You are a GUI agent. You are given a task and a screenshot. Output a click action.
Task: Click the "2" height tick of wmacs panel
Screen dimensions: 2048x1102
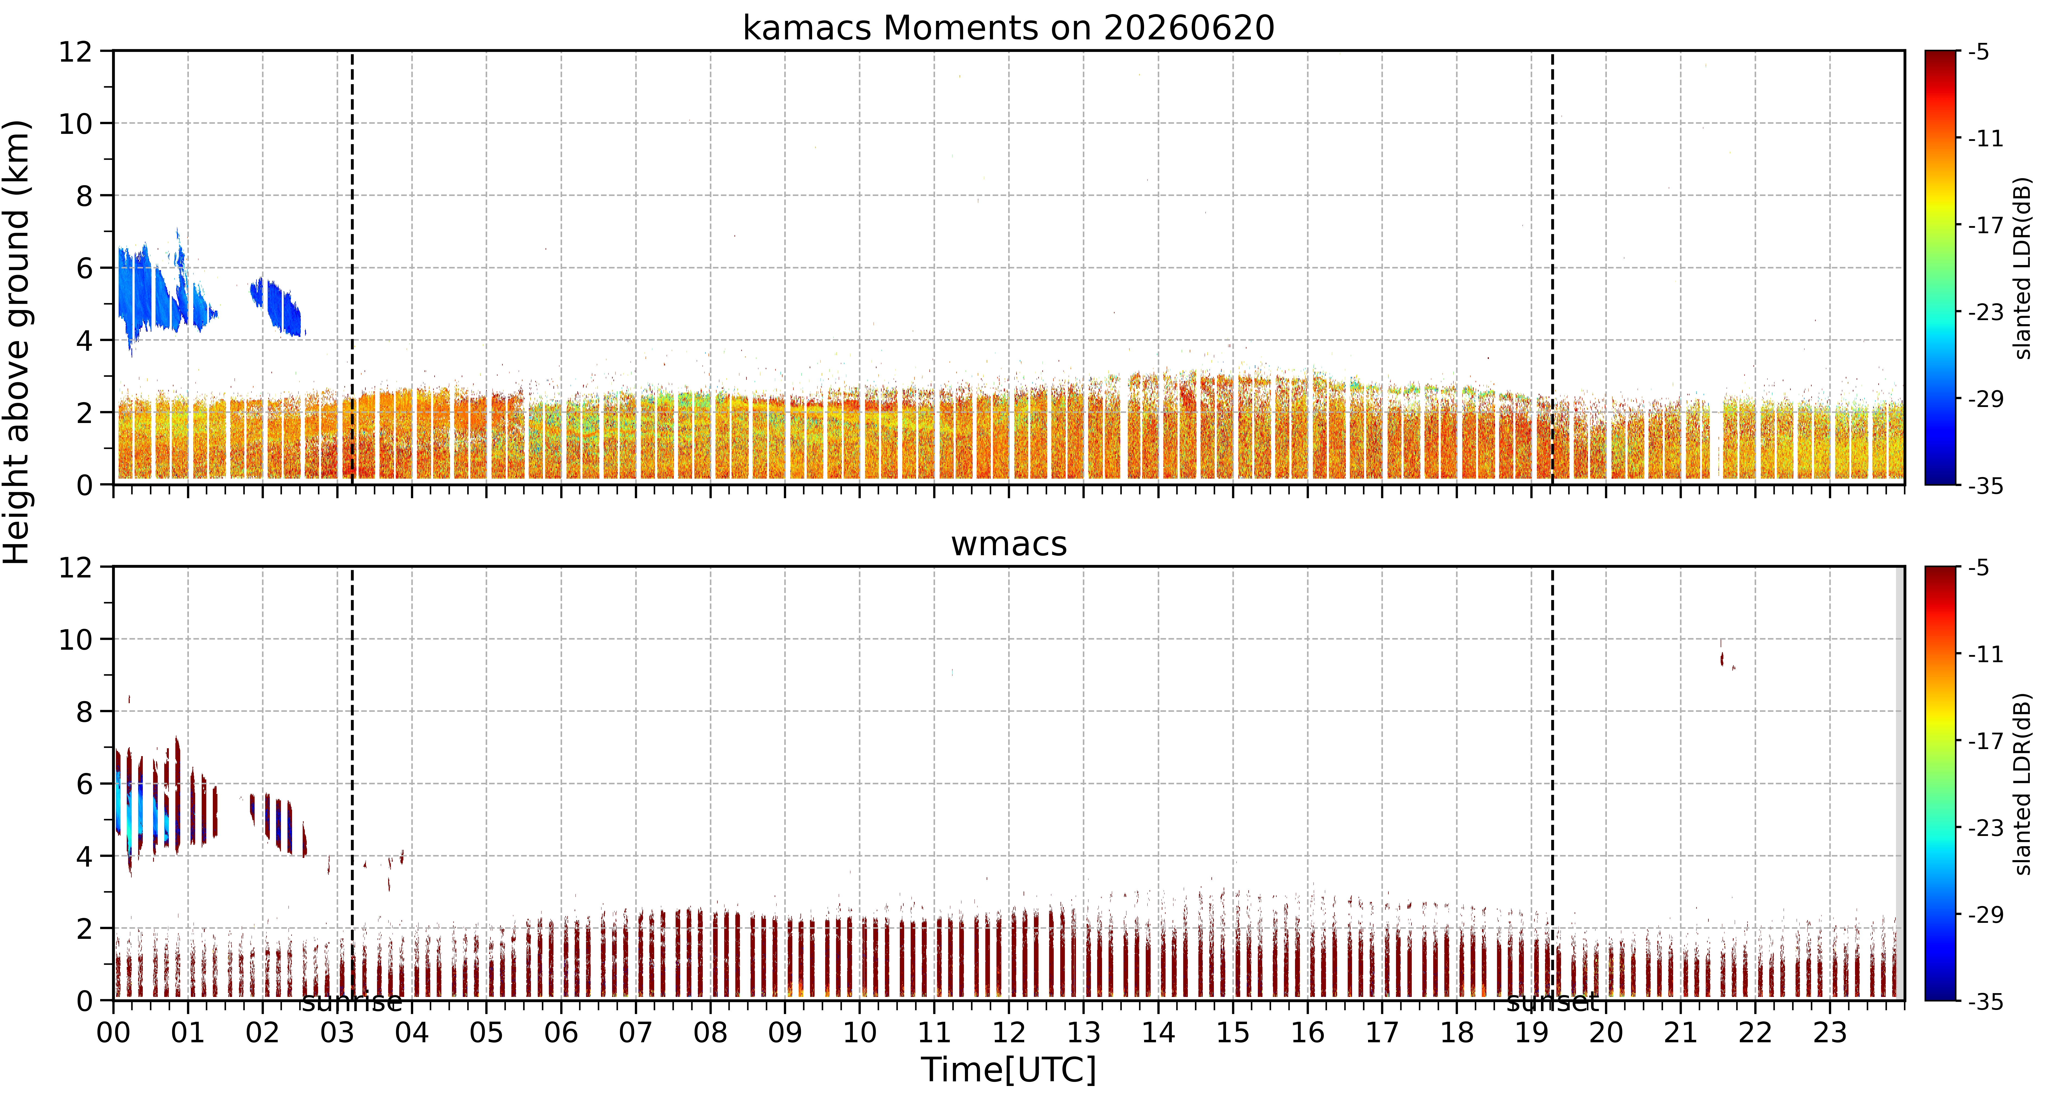84,929
